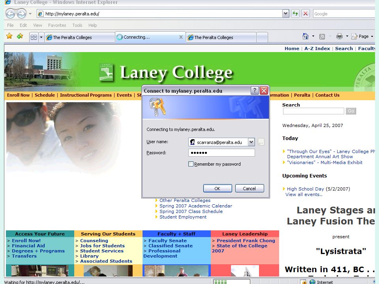
Task: Expand the Print dropdown arrow
Action: [347, 36]
